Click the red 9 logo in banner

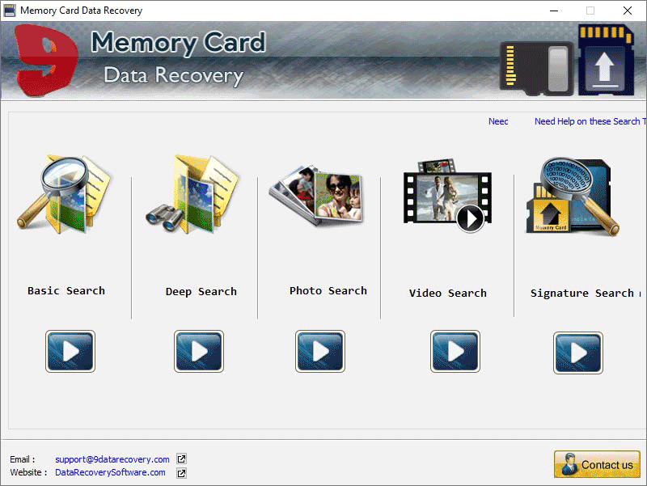[x=46, y=60]
